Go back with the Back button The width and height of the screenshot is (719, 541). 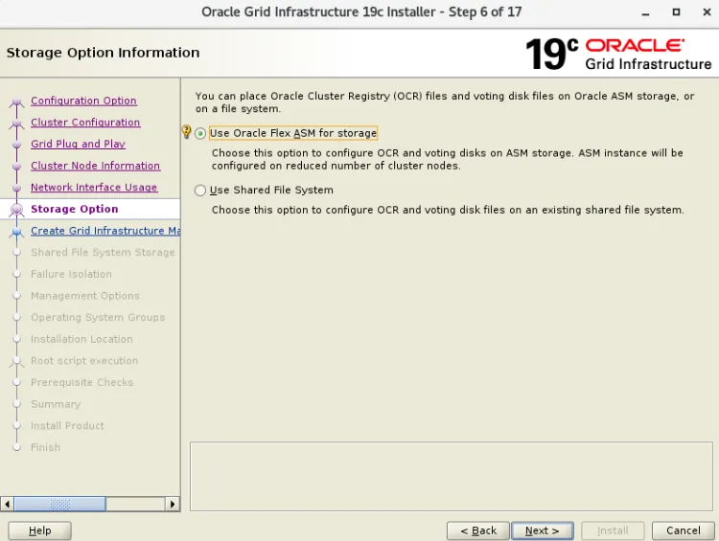(478, 530)
